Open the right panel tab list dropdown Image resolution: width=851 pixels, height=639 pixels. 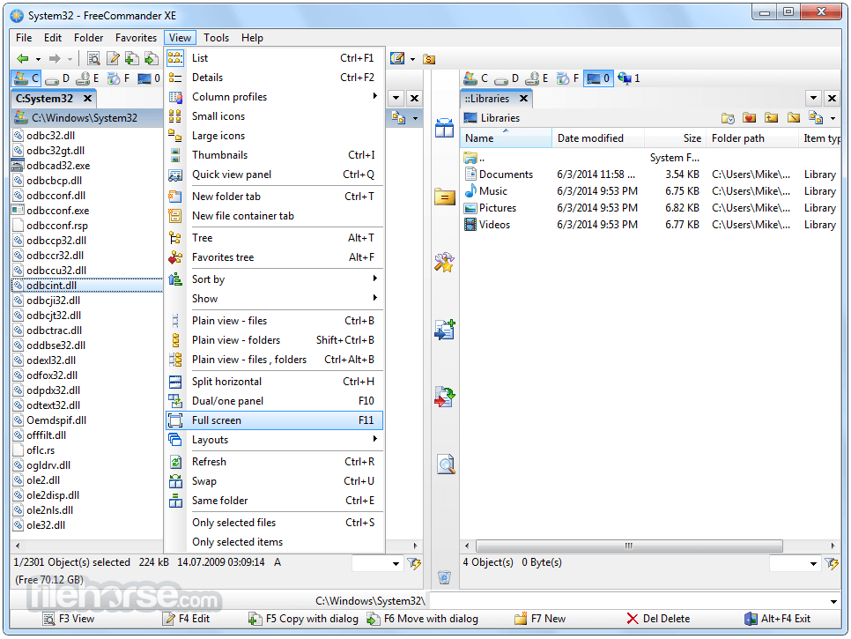point(813,98)
